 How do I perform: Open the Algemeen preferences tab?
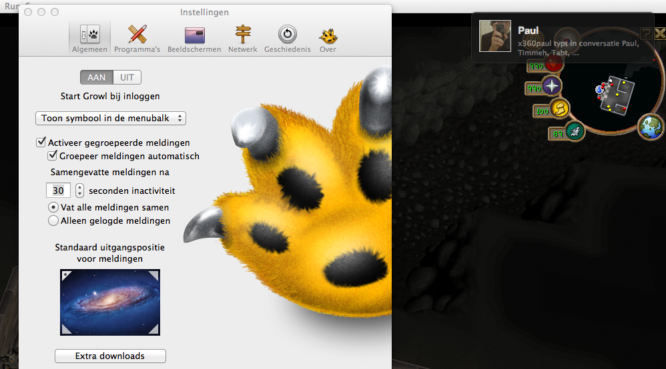point(89,38)
